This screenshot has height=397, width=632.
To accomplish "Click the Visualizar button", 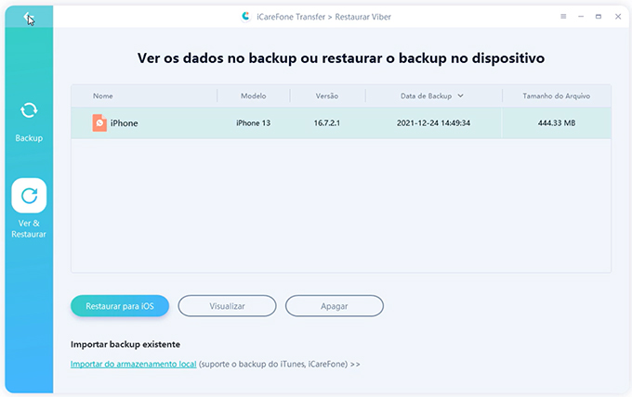I will click(x=227, y=306).
